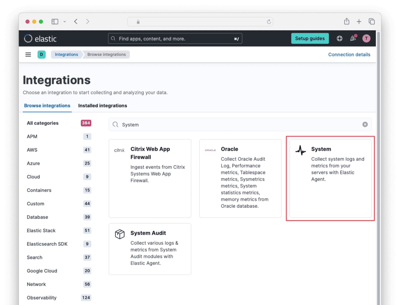The width and height of the screenshot is (400, 305).
Task: Click the search magnifier icon beside System
Action: point(115,125)
